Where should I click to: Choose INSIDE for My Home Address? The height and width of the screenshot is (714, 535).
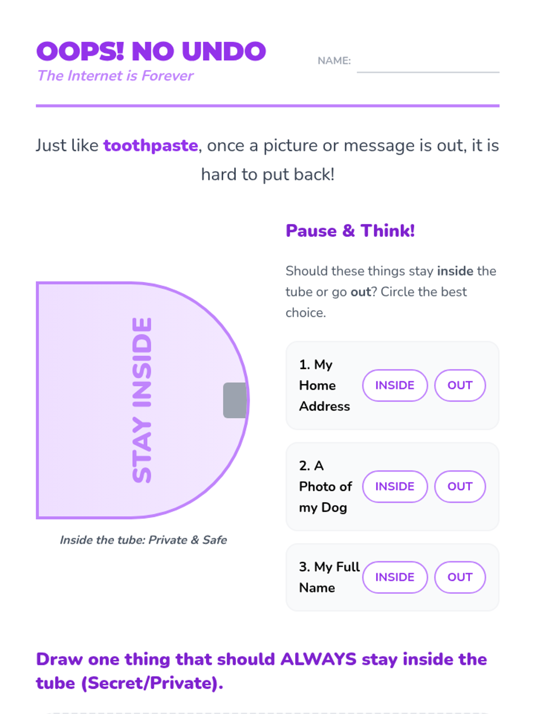[395, 386]
